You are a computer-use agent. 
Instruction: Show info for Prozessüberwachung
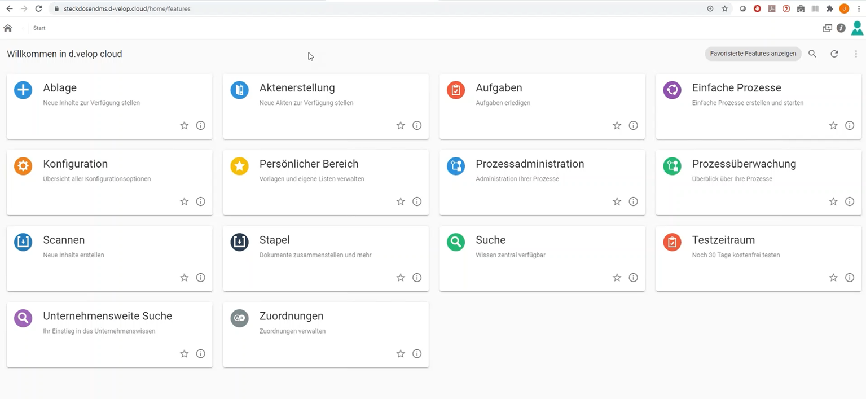click(x=850, y=201)
